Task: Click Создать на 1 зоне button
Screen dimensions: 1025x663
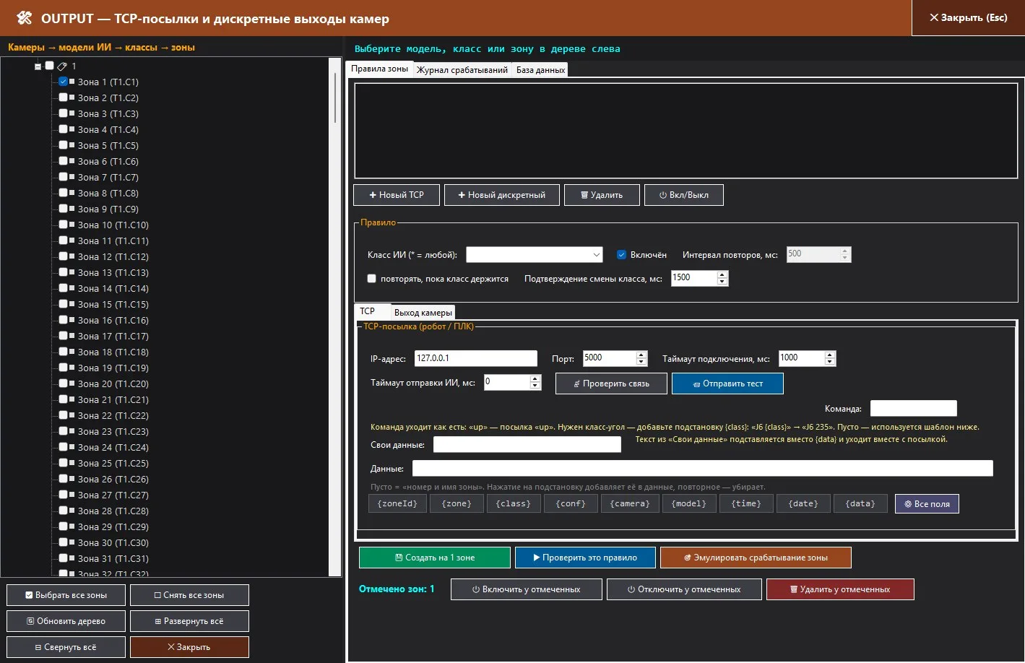Action: (x=435, y=558)
